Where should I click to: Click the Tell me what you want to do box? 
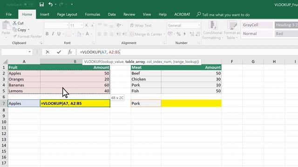[223, 14]
